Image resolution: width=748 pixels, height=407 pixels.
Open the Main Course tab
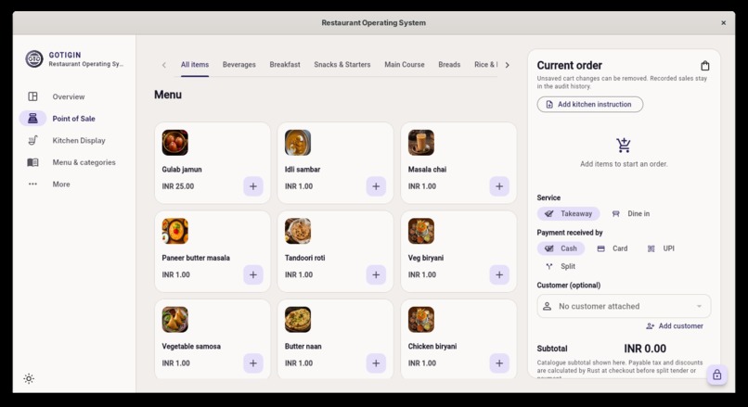pyautogui.click(x=405, y=64)
